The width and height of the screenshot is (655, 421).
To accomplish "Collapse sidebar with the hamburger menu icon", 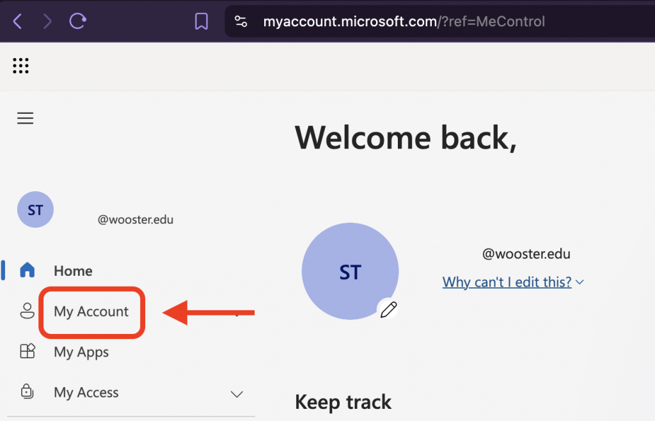I will [25, 118].
